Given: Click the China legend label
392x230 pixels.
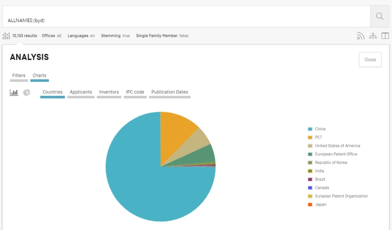Looking at the screenshot, I should pyautogui.click(x=320, y=129).
